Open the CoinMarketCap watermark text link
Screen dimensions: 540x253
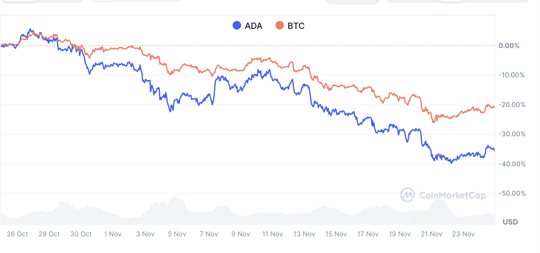click(451, 196)
